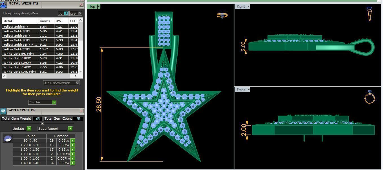This screenshot has width=383, height=170.
Task: Select the White Gold:10KX1 row
Action: tap(40, 58)
